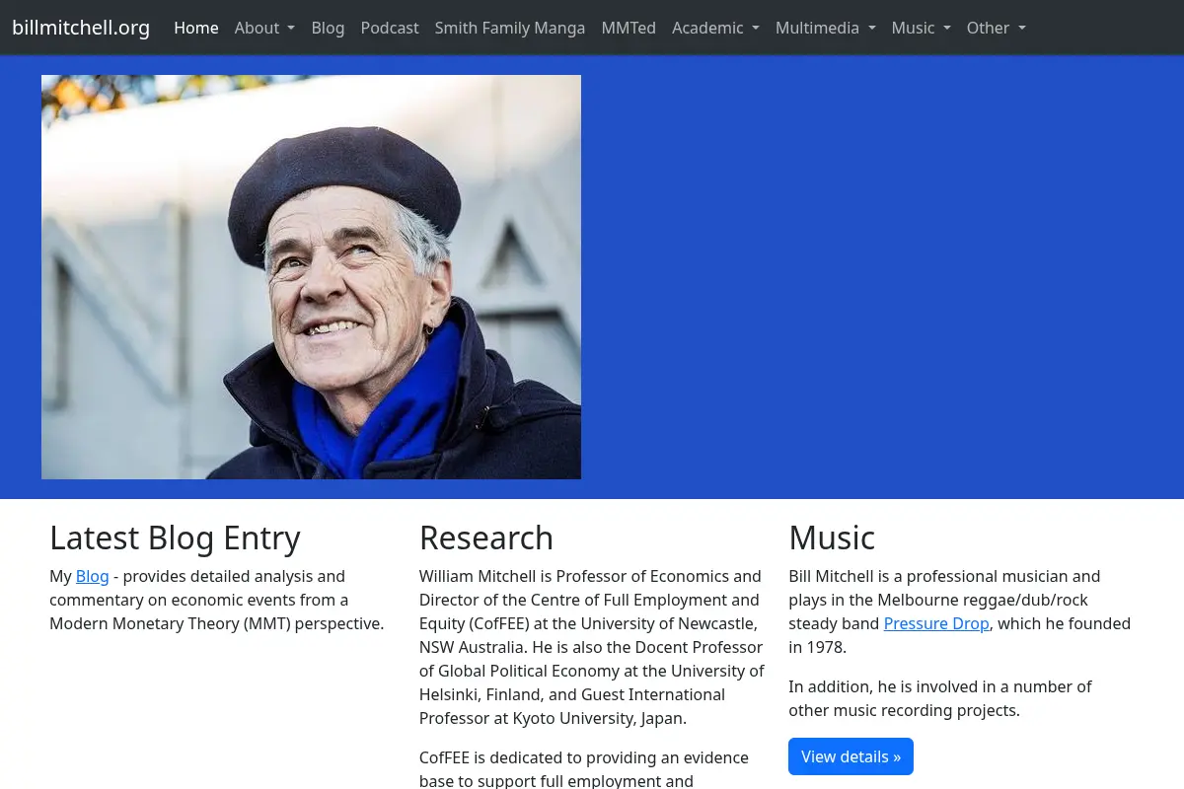Screen dimensions: 1184x789
Task: Expand the About dropdown menu
Action: click(264, 28)
